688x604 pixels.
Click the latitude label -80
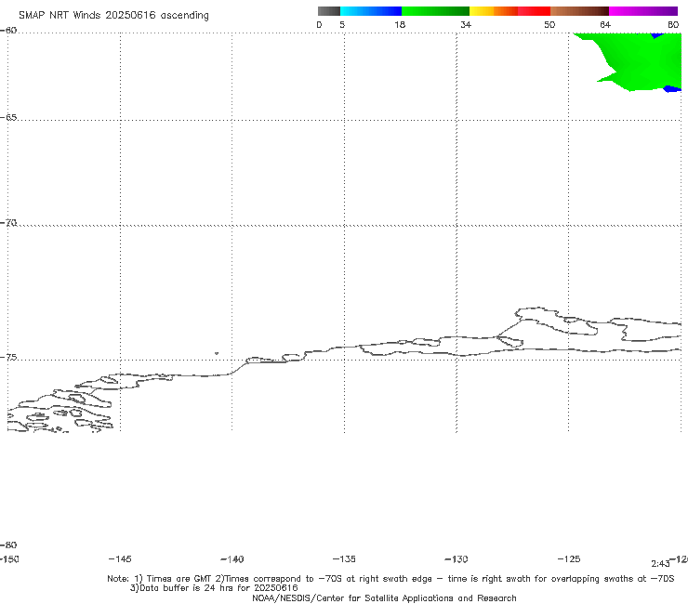coord(8,545)
